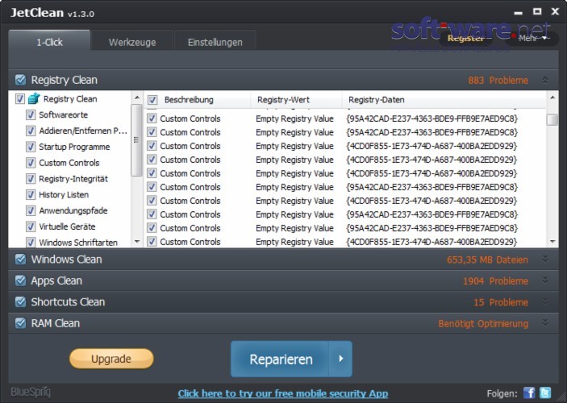Click the 883 Probleme count
Image resolution: width=567 pixels, height=403 pixels.
pos(498,81)
